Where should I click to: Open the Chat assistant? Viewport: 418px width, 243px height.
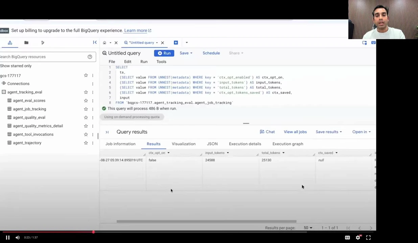[x=267, y=132]
